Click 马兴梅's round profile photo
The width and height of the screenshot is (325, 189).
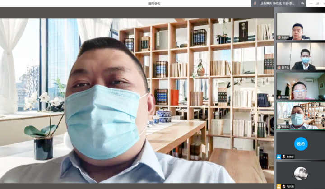pos(301,173)
